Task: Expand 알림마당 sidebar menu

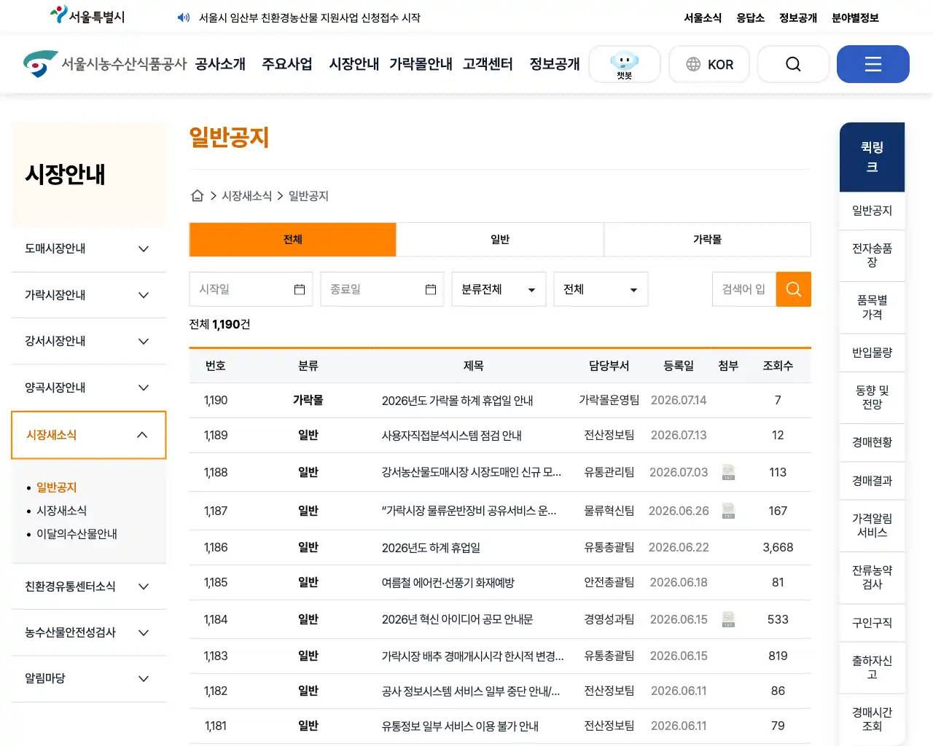Action: [89, 678]
